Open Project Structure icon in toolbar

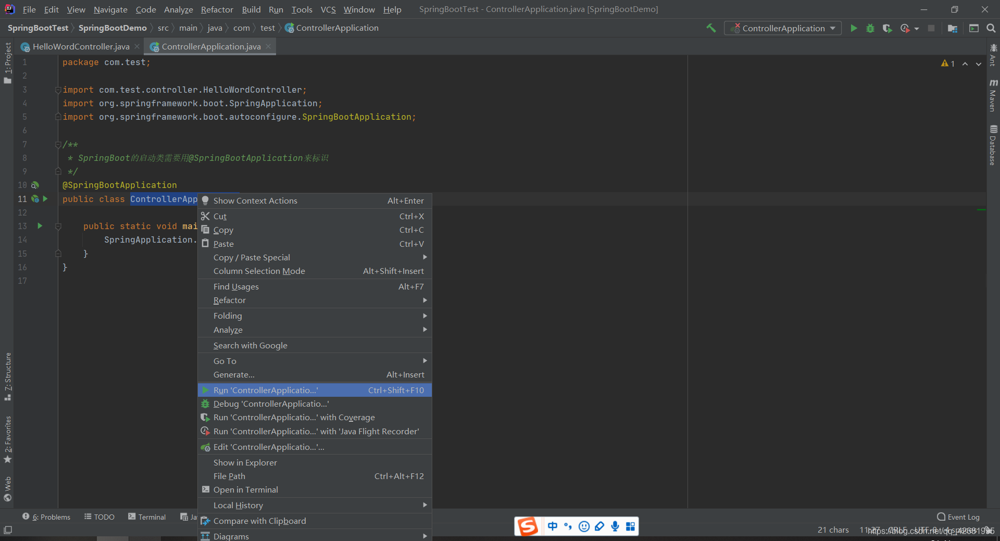click(x=953, y=28)
